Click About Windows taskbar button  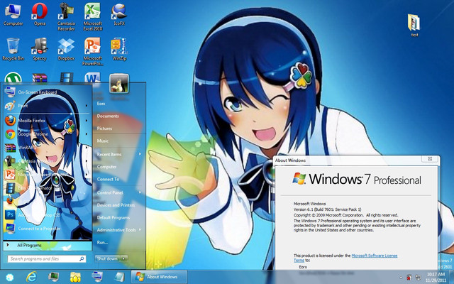[x=159, y=277]
